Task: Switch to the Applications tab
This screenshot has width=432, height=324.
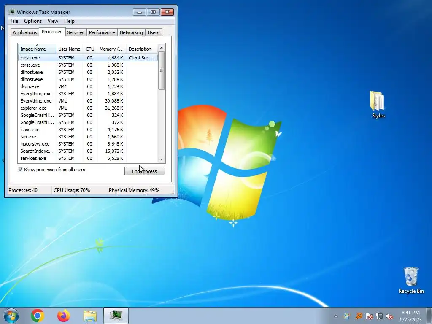Action: click(25, 32)
